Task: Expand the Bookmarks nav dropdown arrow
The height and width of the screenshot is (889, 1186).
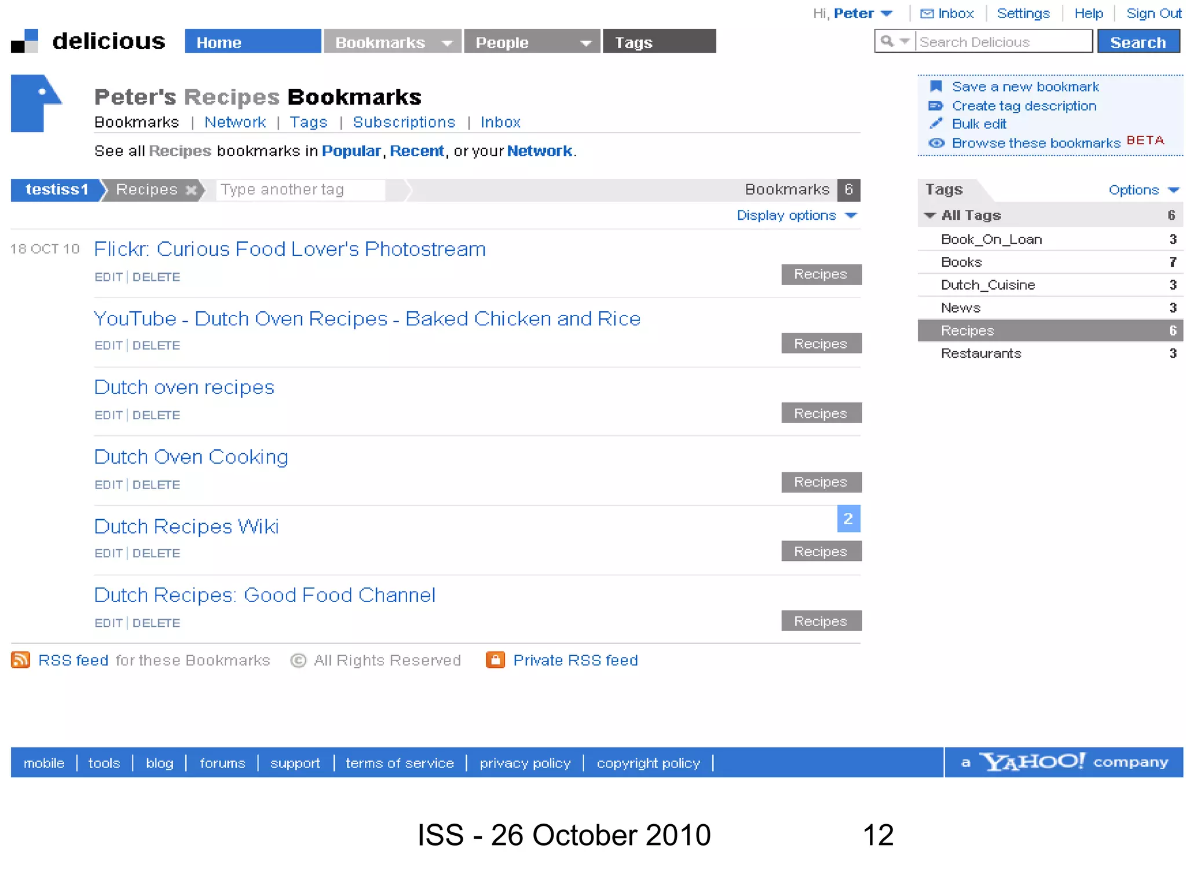Action: (447, 43)
